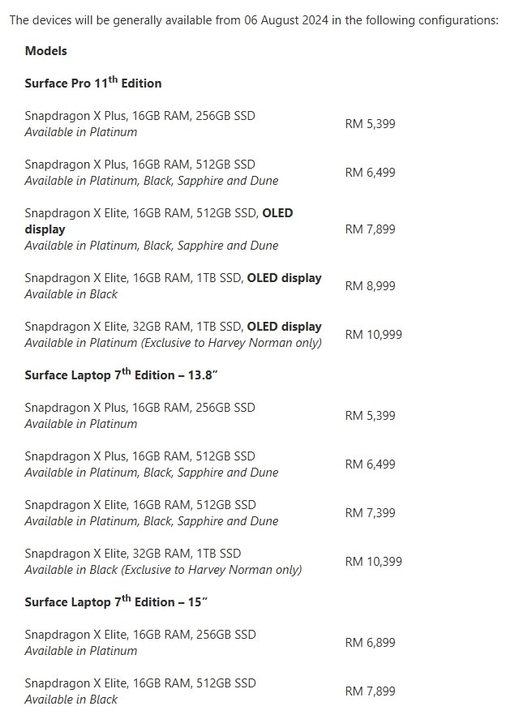The height and width of the screenshot is (719, 515).
Task: Click the first RM 5,399 price
Action: point(370,124)
